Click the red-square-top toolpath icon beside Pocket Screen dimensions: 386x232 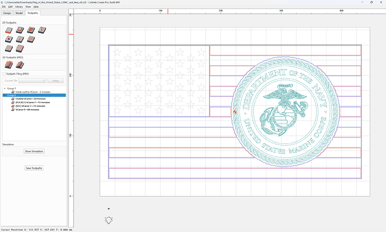click(31, 30)
